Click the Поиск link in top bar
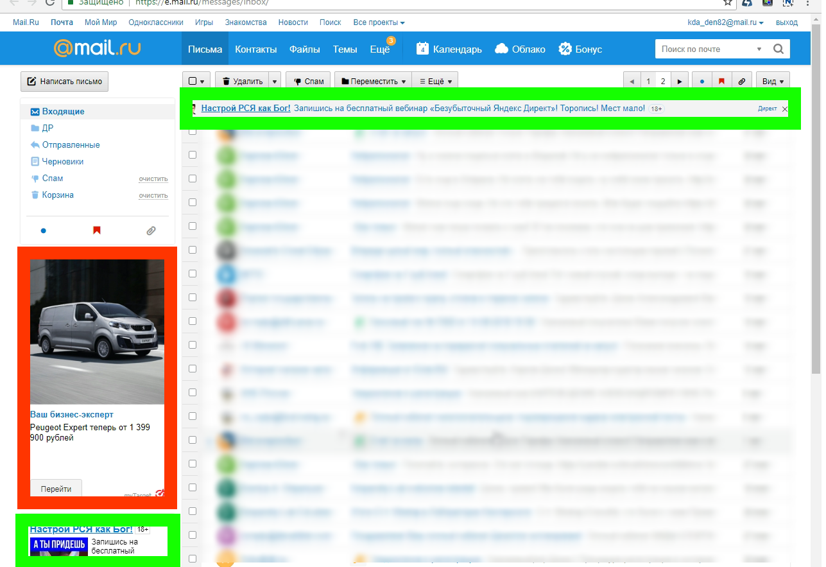The height and width of the screenshot is (567, 826). point(331,22)
